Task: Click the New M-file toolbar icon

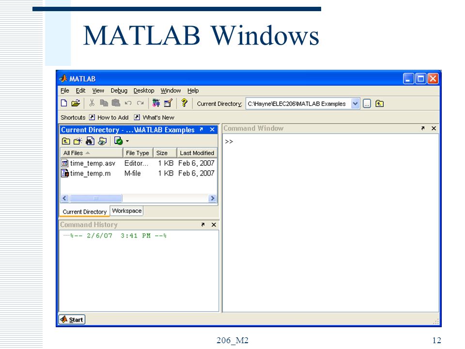Action: pos(64,103)
